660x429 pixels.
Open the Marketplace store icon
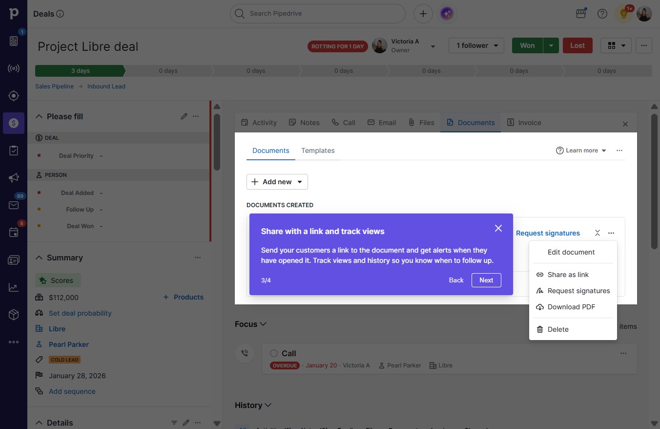(581, 14)
